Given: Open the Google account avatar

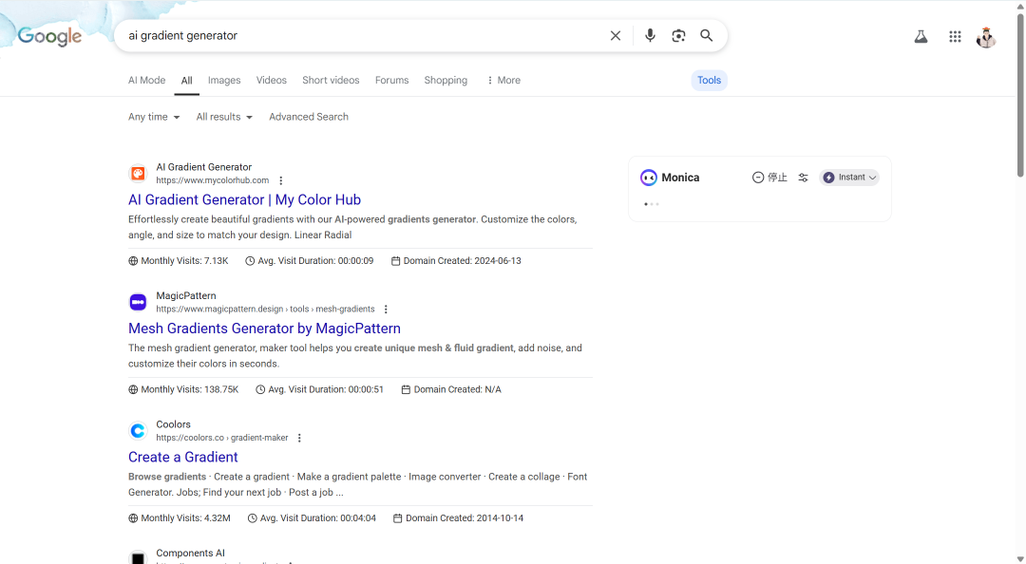Looking at the screenshot, I should [x=986, y=37].
